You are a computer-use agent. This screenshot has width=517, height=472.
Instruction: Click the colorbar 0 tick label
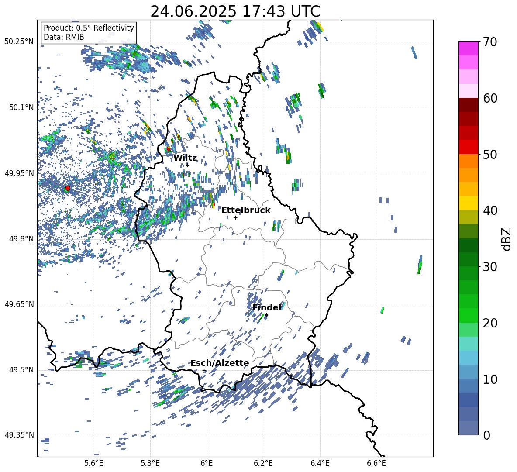coord(486,435)
